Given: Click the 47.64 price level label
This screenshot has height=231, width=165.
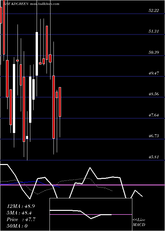Looking at the screenshot, I should pyautogui.click(x=154, y=115).
